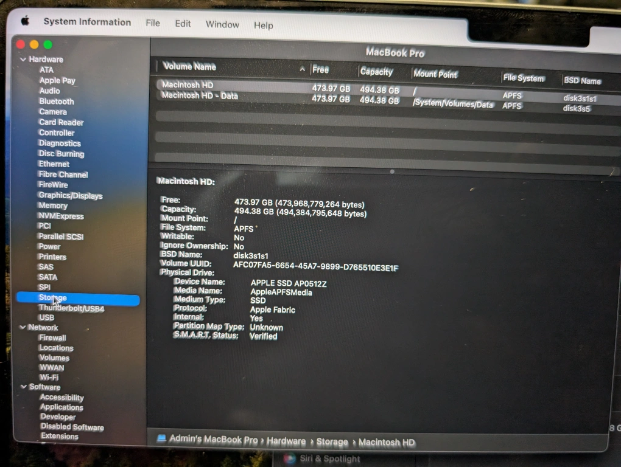This screenshot has width=621, height=467.
Task: Click Macintosh HD in the path bar
Action: pos(387,443)
